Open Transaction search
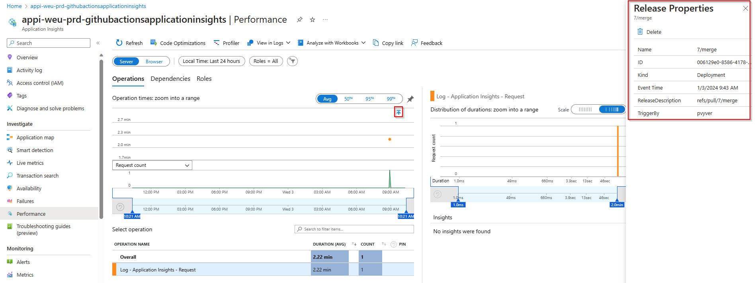The height and width of the screenshot is (283, 756). [37, 176]
